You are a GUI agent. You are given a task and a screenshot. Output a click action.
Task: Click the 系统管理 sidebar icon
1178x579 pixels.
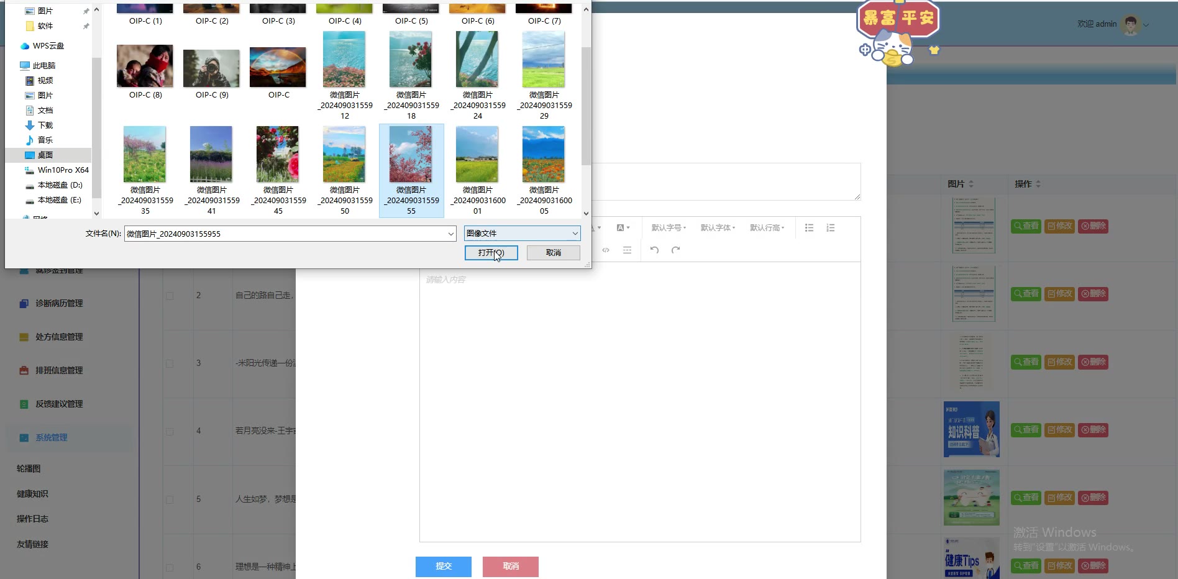(24, 438)
